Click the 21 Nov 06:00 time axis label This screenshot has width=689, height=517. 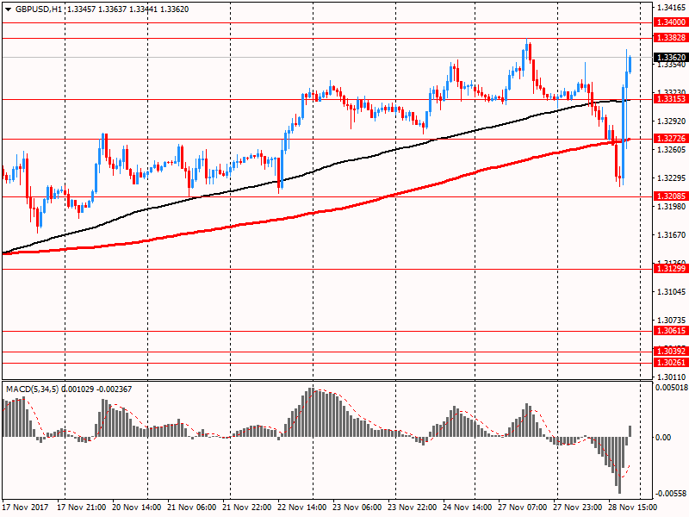[192, 507]
